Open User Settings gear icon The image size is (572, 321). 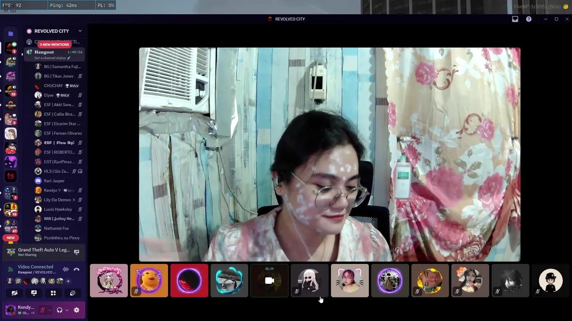point(76,310)
